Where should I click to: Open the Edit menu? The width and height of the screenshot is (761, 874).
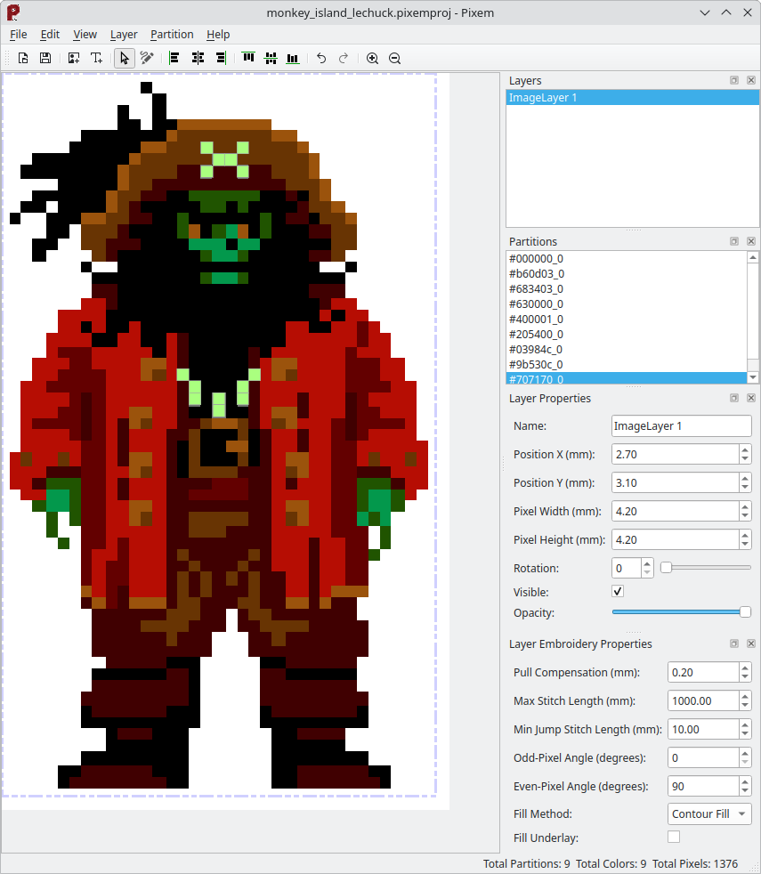point(50,35)
